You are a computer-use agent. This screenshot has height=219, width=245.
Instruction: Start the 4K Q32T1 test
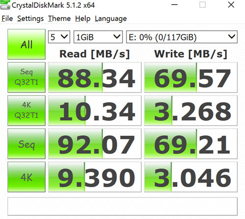26,111
